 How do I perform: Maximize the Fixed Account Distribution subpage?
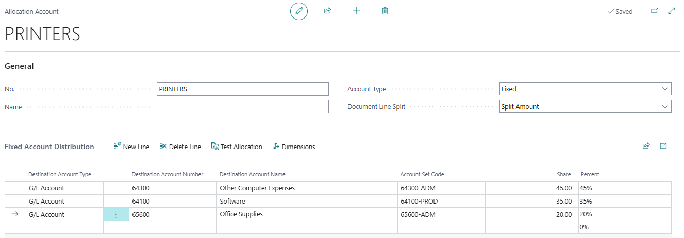tap(663, 146)
